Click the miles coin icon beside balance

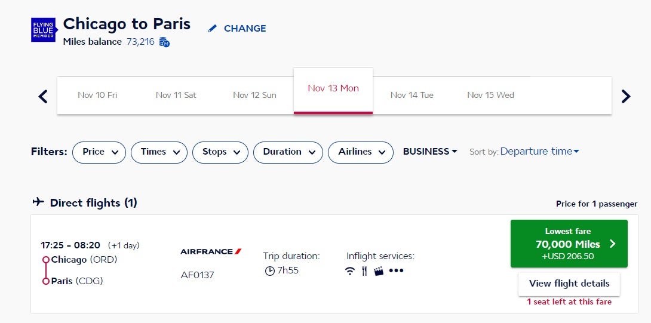pos(164,42)
